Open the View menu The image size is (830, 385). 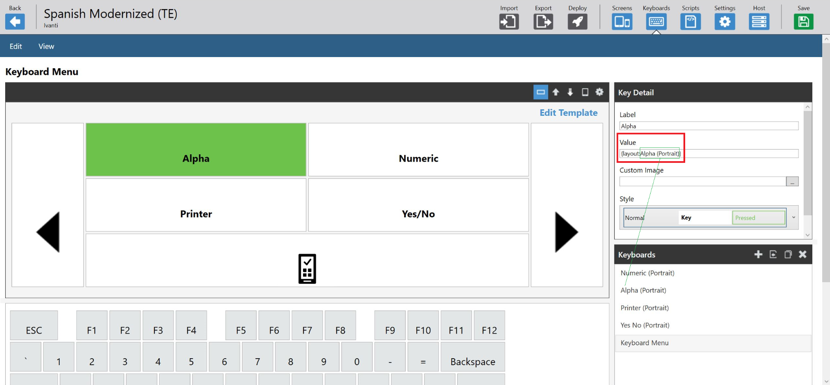coord(46,46)
